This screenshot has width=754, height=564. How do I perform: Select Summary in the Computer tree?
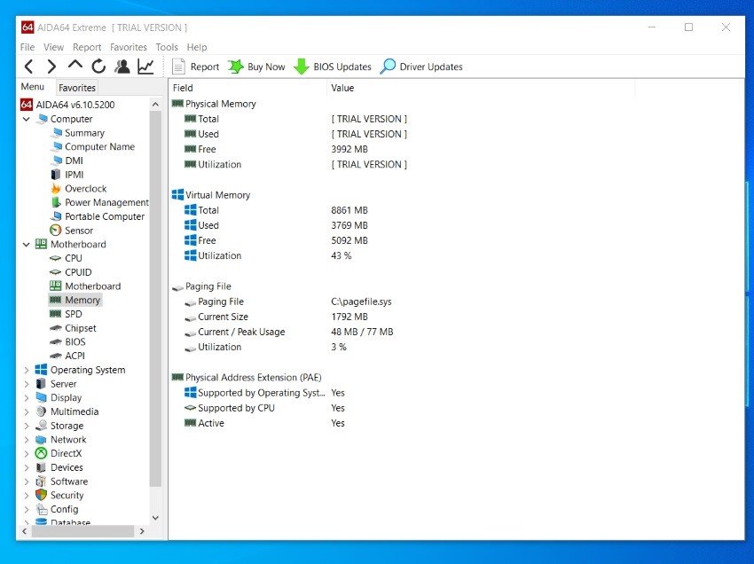tap(84, 133)
